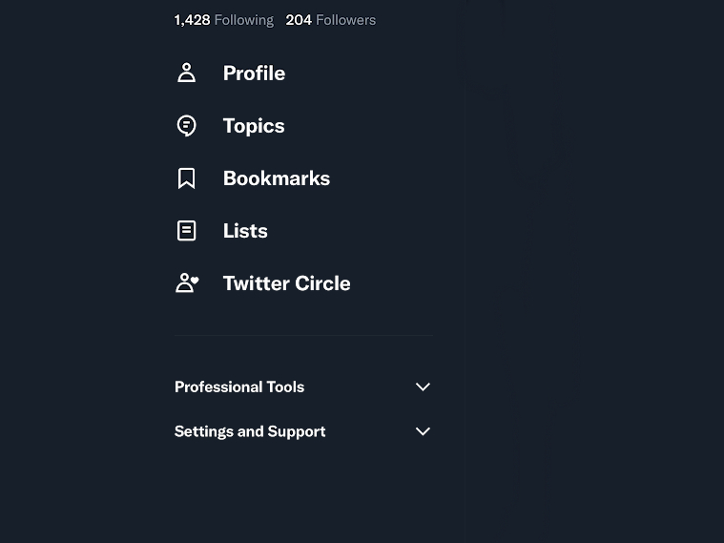This screenshot has width=724, height=543.
Task: Go to Topics in the menu
Action: pyautogui.click(x=254, y=126)
